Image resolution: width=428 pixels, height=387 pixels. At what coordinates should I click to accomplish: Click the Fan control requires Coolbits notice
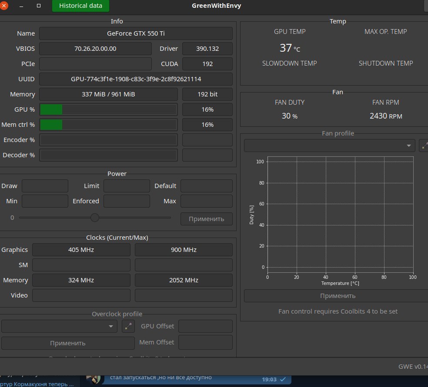click(x=338, y=311)
